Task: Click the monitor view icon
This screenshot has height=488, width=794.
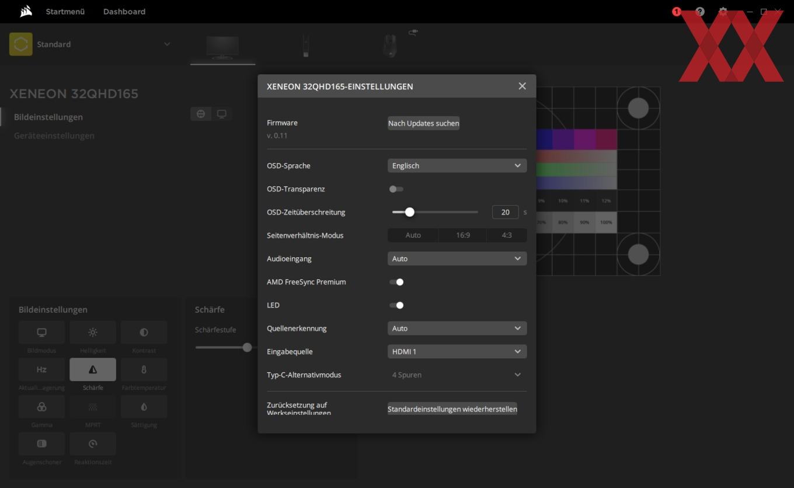Action: [x=222, y=114]
